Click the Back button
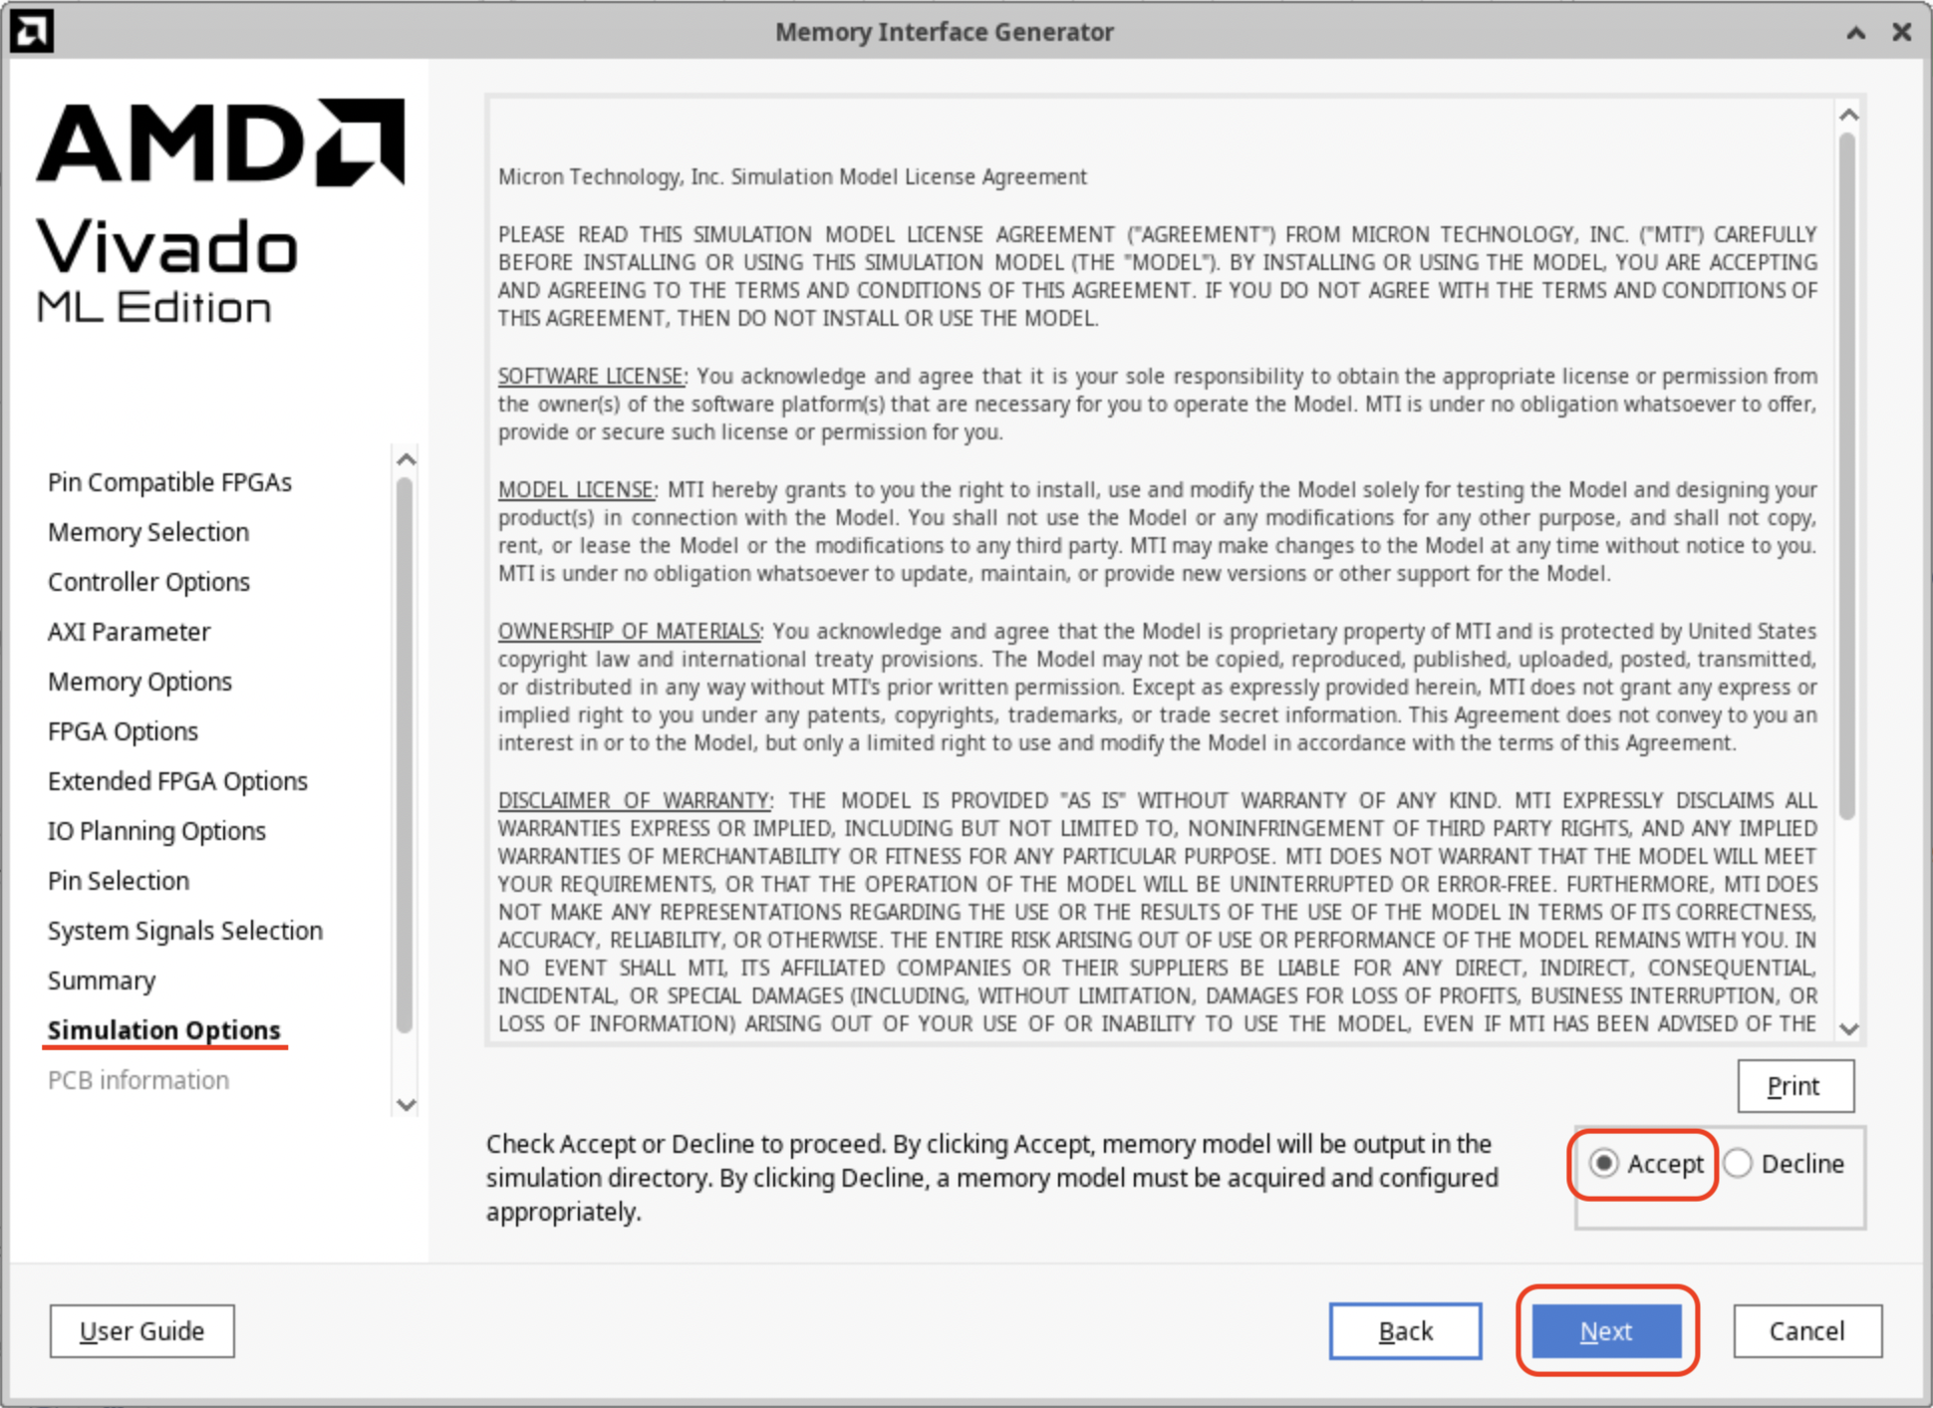The height and width of the screenshot is (1408, 1933). 1405,1330
